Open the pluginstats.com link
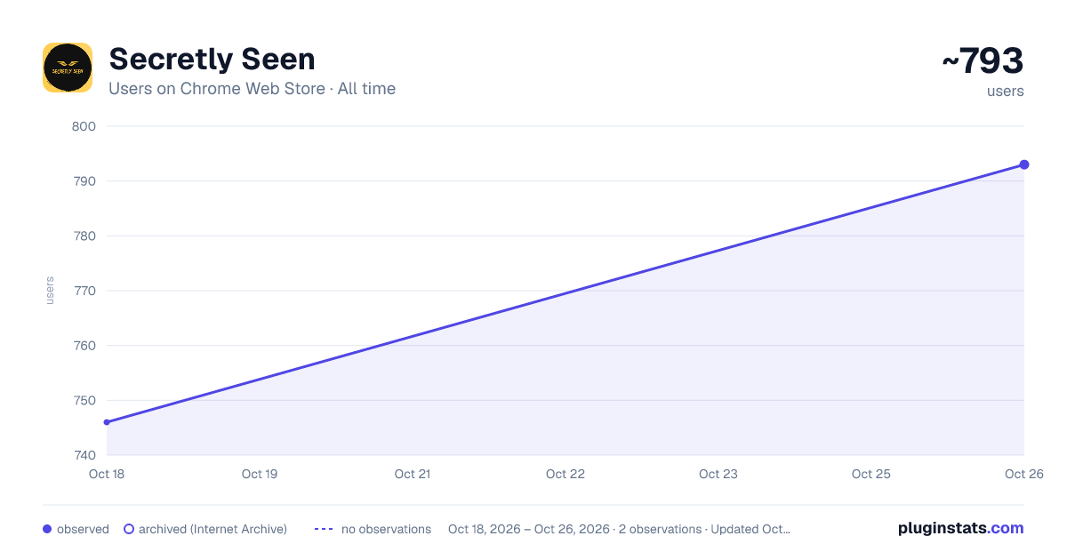Image resolution: width=1067 pixels, height=560 pixels. [x=960, y=528]
